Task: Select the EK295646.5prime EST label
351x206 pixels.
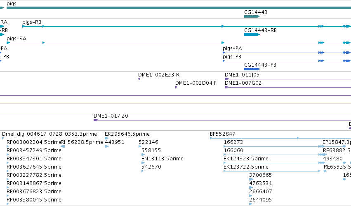Action: tap(127, 134)
